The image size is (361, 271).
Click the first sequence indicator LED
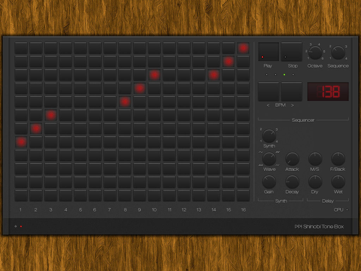pyautogui.click(x=267, y=75)
